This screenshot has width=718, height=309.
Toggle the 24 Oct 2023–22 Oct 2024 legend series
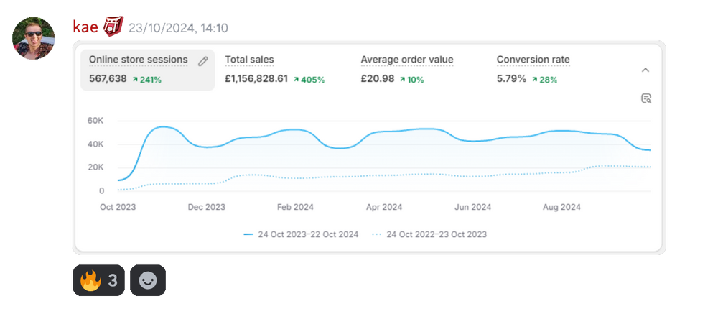coord(301,234)
